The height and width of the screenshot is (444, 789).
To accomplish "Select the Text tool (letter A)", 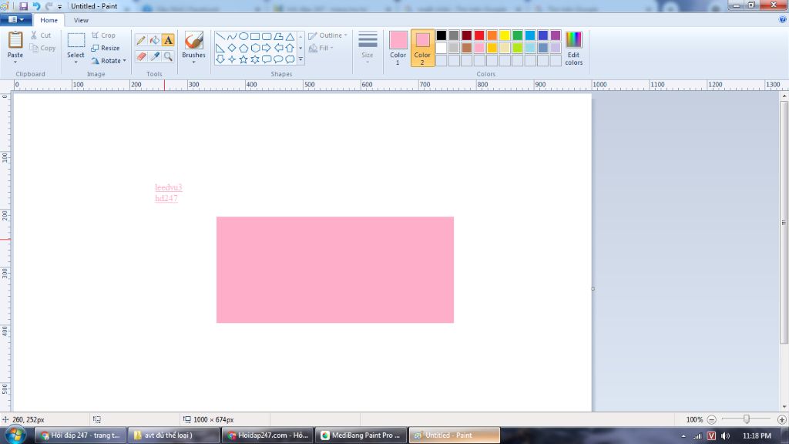I will pyautogui.click(x=168, y=40).
